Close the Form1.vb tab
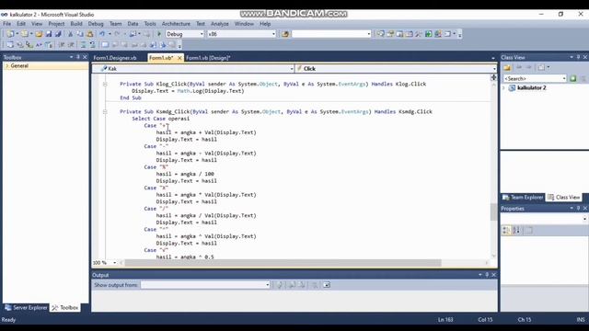 pyautogui.click(x=179, y=58)
